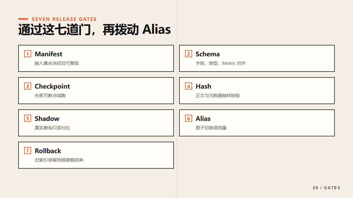
Task: Click the orange accent bar before SEVEN RELEASE GATES
Action: pos(23,19)
